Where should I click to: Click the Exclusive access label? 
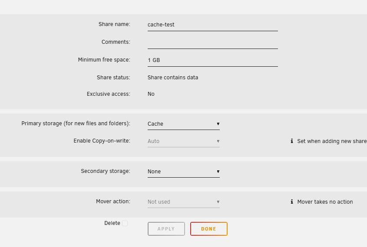(109, 94)
